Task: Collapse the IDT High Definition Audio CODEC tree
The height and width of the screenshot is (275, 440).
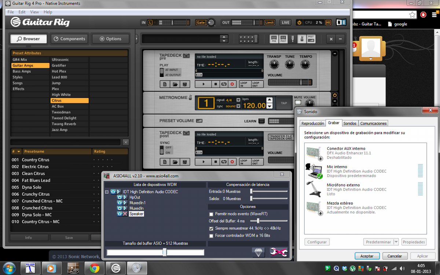Action: 107,192
